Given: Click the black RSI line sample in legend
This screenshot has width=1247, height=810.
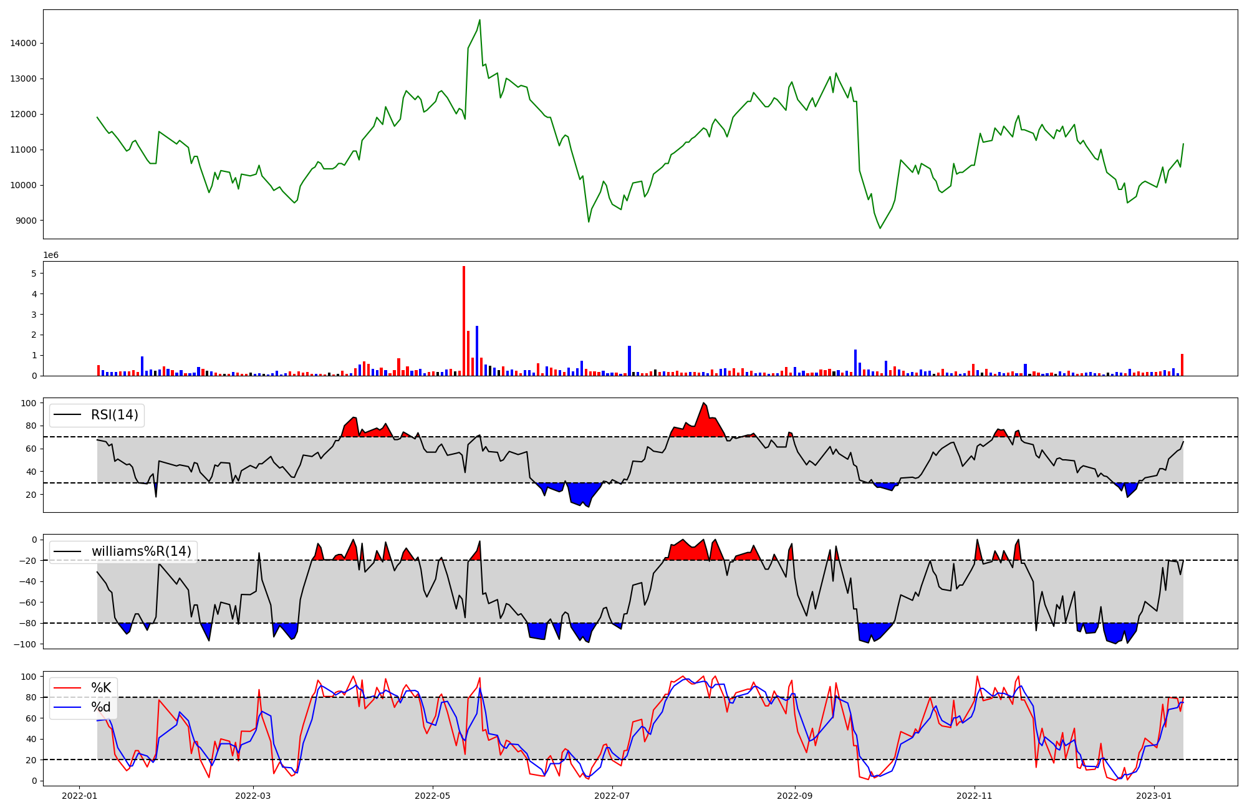Looking at the screenshot, I should click(x=67, y=415).
